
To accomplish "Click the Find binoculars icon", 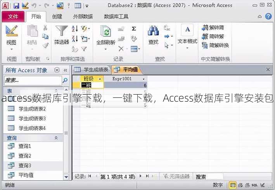I will click(153, 31).
